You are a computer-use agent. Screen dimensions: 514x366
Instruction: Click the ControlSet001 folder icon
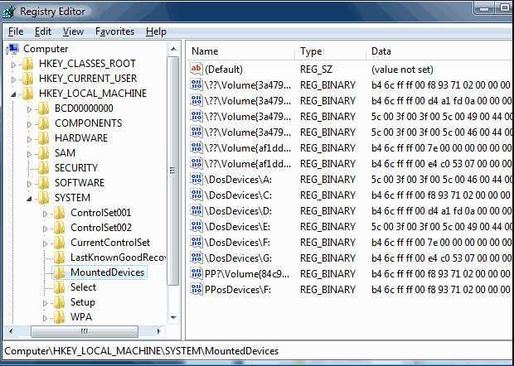(x=60, y=213)
